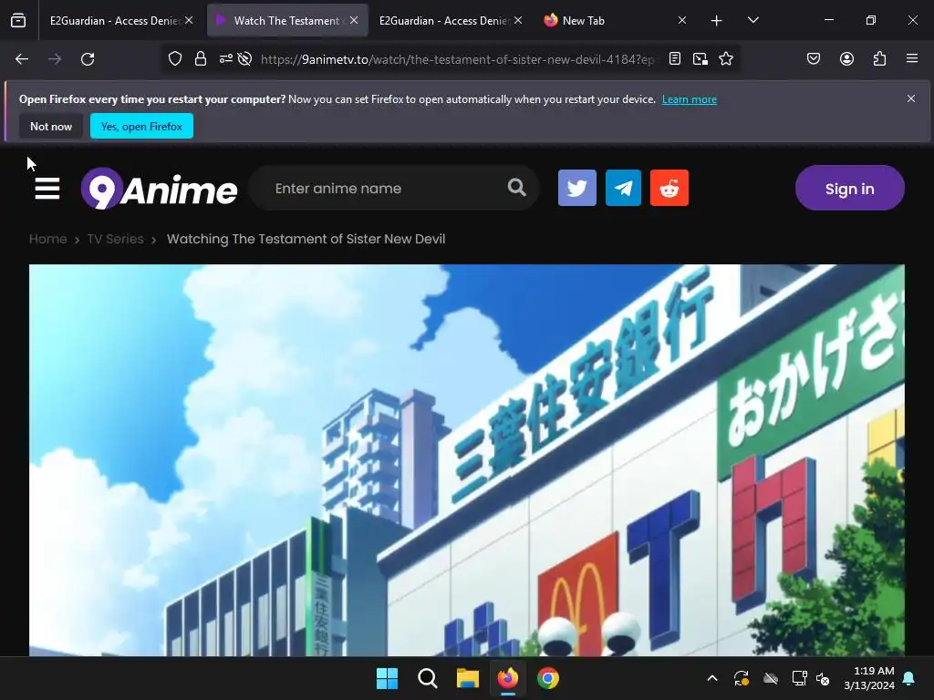Click the autoplay blocked icon in the address bar
This screenshot has width=934, height=700.
click(x=244, y=59)
